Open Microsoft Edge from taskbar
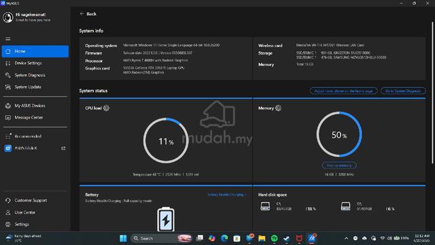Image resolution: width=435 pixels, height=245 pixels. pos(224,238)
